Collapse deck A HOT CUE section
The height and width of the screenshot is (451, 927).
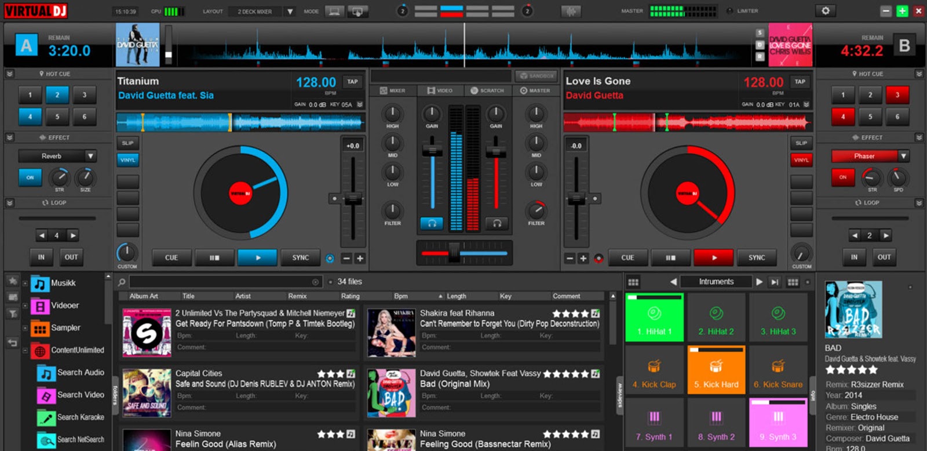click(x=9, y=74)
